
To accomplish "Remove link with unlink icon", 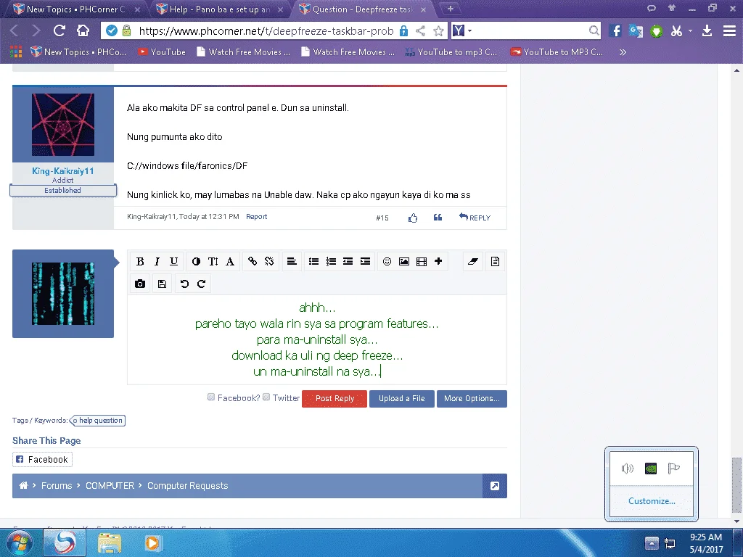I will 269,261.
